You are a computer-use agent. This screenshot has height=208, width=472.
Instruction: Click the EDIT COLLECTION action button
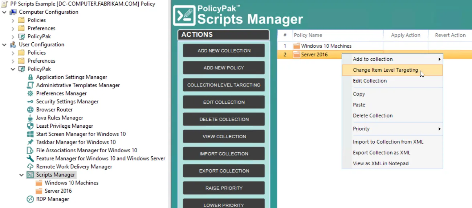tap(224, 102)
